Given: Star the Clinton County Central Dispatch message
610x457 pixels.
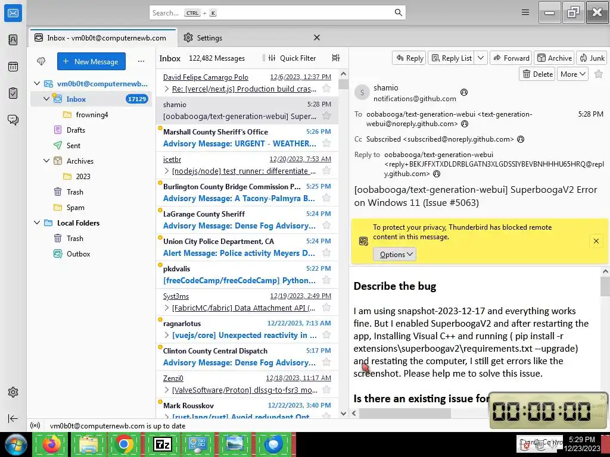Looking at the screenshot, I should click(x=326, y=362).
